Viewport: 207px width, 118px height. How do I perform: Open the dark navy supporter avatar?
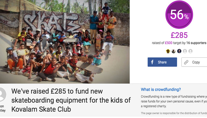click(x=179, y=51)
